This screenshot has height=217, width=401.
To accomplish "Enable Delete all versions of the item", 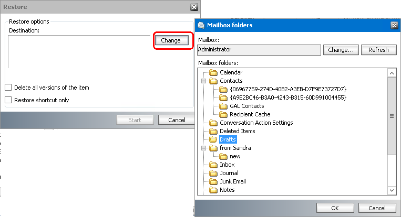I will pyautogui.click(x=8, y=88).
